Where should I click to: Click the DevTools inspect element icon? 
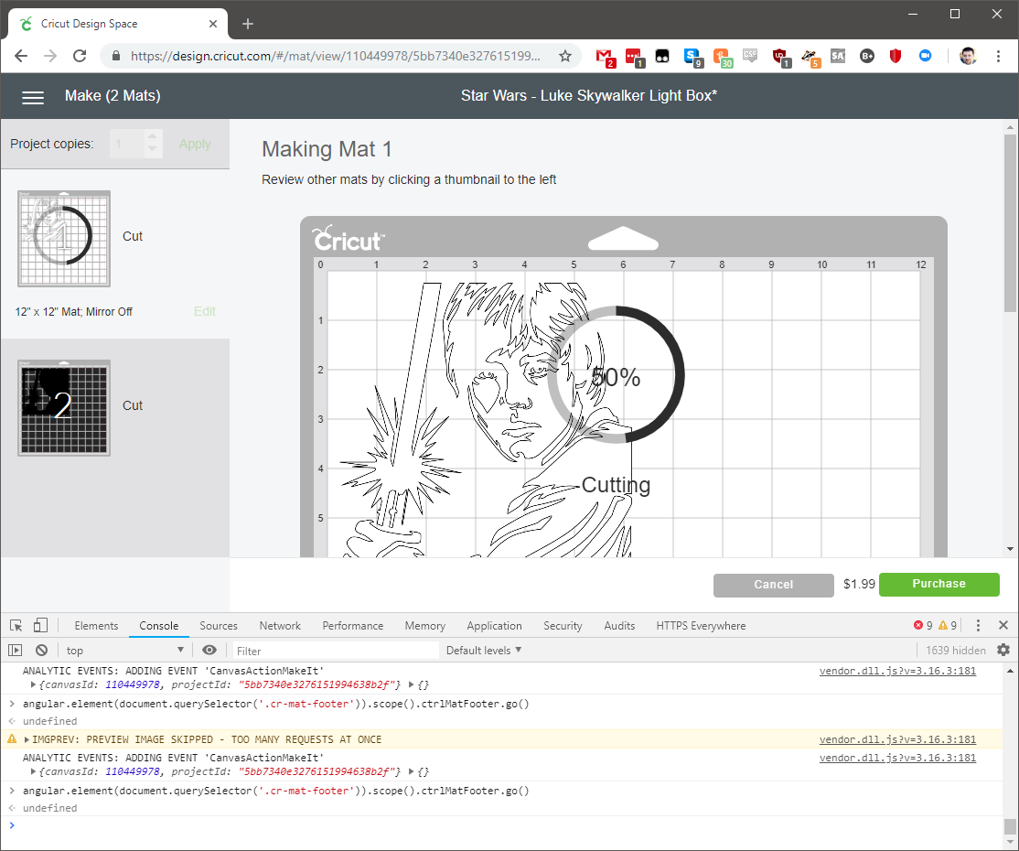[x=16, y=626]
